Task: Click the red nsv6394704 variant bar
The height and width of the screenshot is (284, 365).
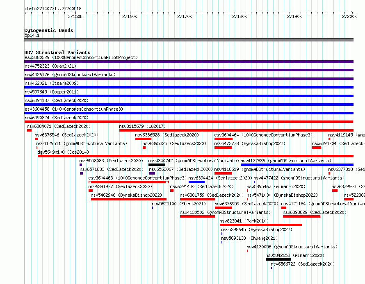Action: (317, 148)
